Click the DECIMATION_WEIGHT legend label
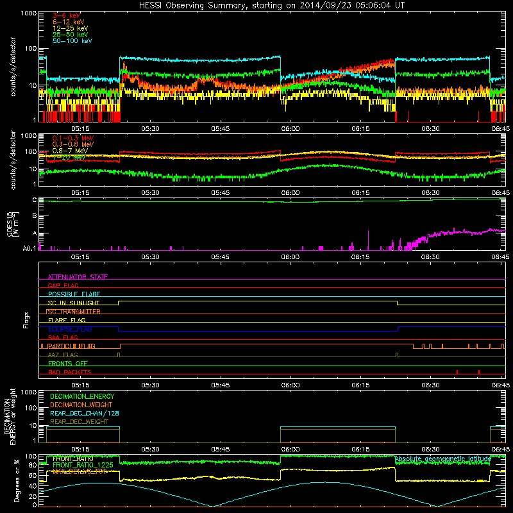 [x=81, y=405]
